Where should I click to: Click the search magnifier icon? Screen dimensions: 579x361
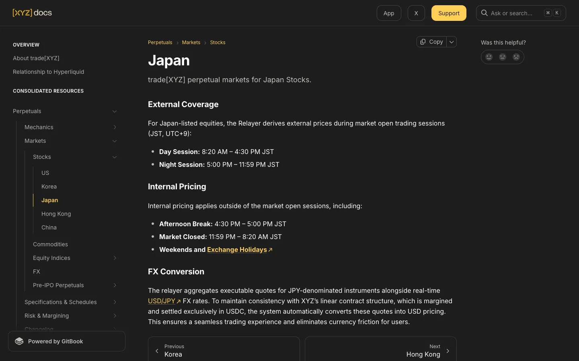485,13
